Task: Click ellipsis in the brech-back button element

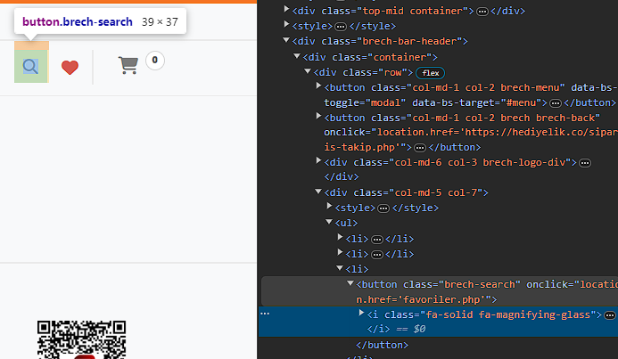Action: (420, 148)
